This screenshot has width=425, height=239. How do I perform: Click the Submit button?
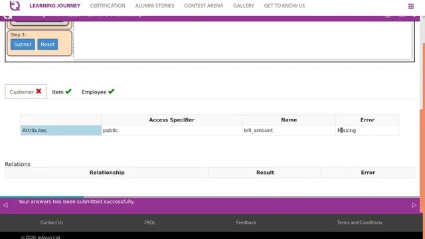tap(23, 44)
